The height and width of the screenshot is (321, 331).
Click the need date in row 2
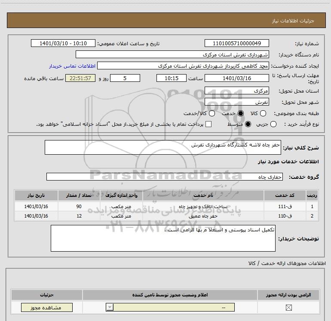(36, 216)
